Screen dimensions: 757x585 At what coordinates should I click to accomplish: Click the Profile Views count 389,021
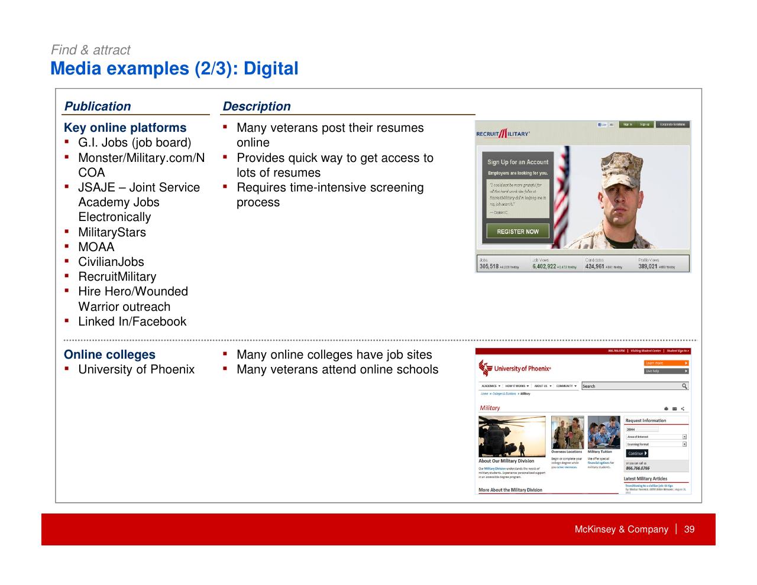[x=648, y=266]
